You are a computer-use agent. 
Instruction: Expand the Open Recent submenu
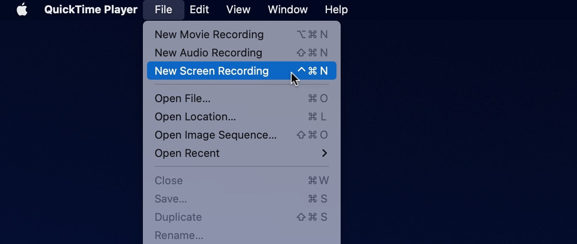click(187, 153)
